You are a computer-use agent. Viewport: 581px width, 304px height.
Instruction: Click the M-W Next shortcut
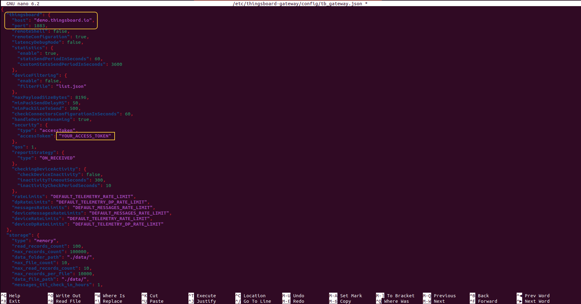(434, 301)
